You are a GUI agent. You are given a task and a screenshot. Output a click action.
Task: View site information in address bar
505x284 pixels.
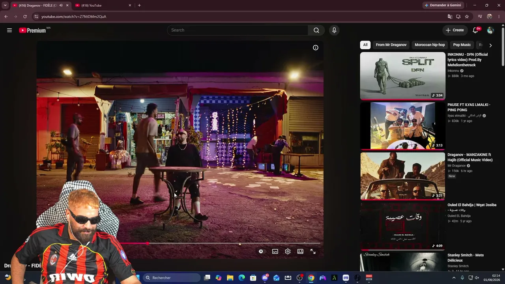pos(36,17)
